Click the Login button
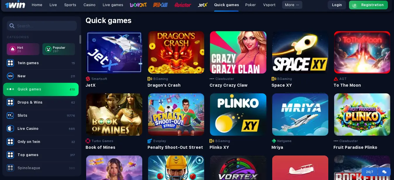This screenshot has width=394, height=180. (337, 5)
